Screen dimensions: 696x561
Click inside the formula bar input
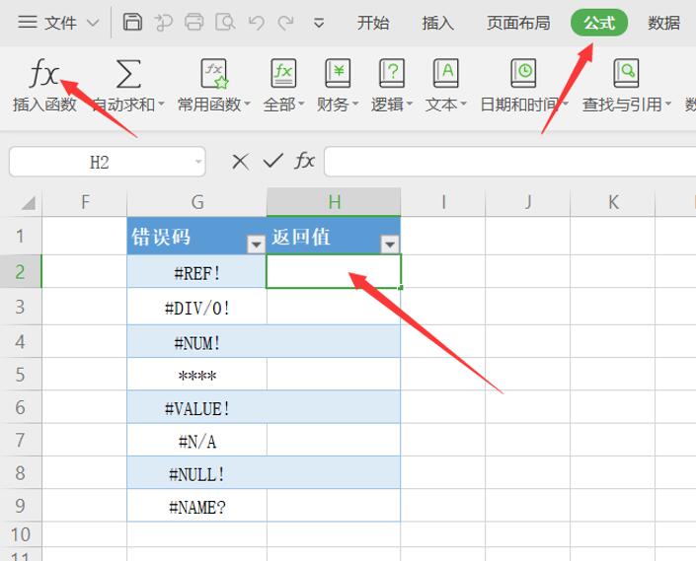click(x=510, y=162)
